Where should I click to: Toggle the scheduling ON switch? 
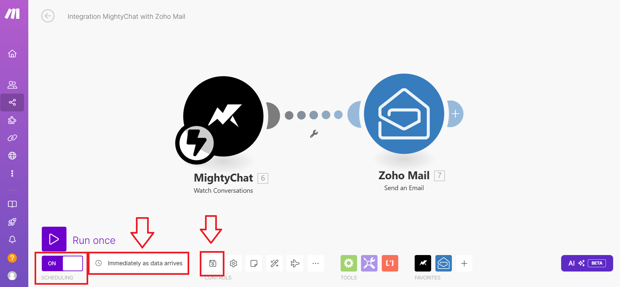pyautogui.click(x=62, y=263)
